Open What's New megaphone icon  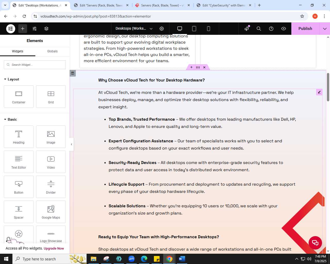tap(247, 29)
